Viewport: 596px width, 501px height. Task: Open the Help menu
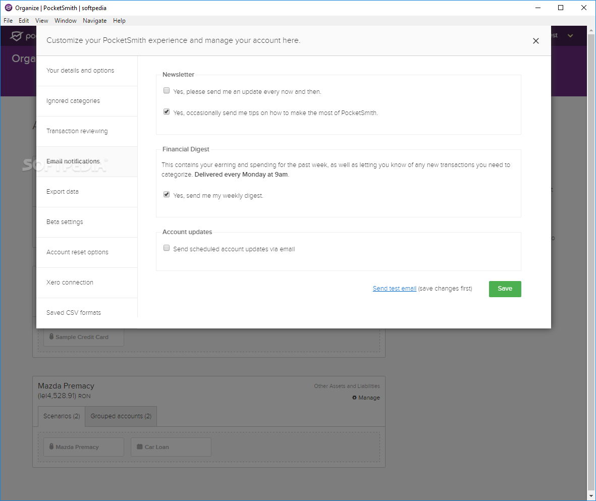pos(119,21)
